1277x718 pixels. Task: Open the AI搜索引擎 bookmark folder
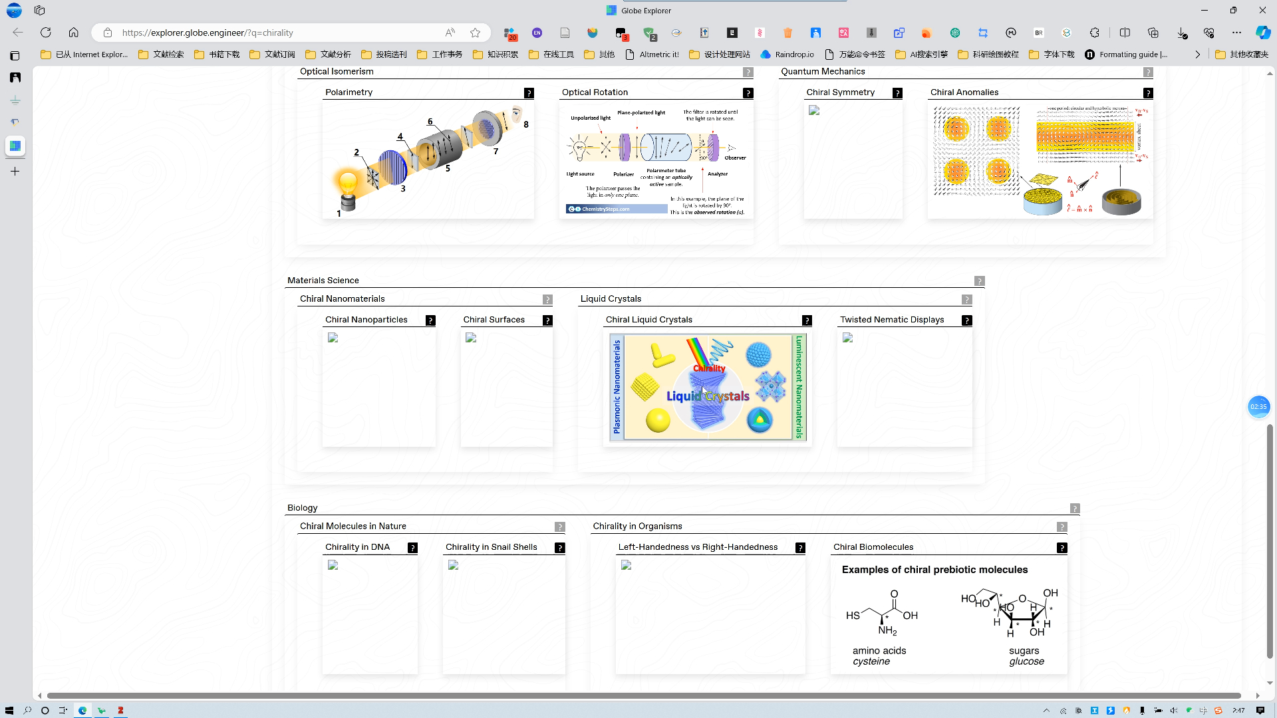coord(922,55)
